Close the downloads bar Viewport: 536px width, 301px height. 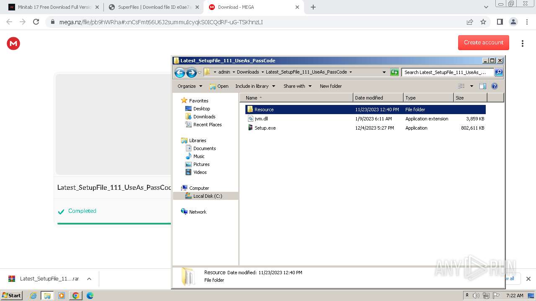pyautogui.click(x=528, y=278)
